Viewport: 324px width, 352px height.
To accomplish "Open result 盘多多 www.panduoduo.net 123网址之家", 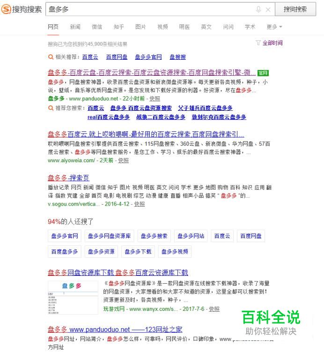I will click(x=115, y=329).
